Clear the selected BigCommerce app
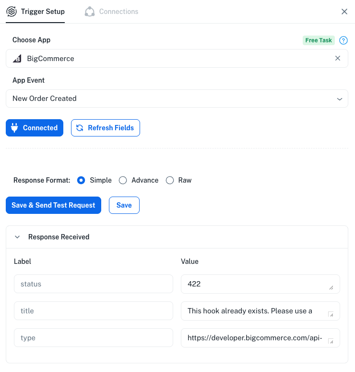Viewport: 355px width, 372px height. point(338,58)
